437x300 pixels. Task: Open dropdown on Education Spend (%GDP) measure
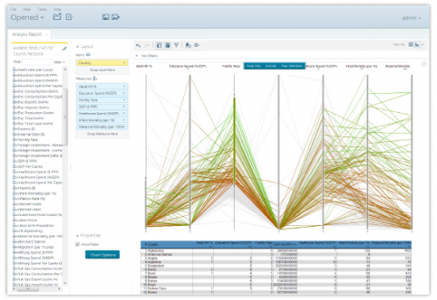coord(124,93)
